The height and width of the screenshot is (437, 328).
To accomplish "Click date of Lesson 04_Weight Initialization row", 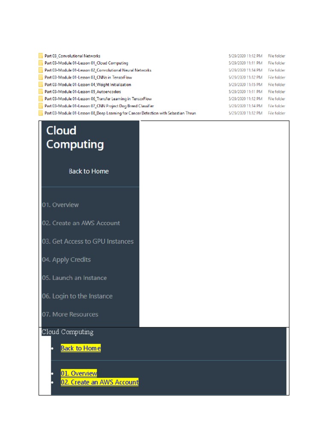I will (x=246, y=84).
